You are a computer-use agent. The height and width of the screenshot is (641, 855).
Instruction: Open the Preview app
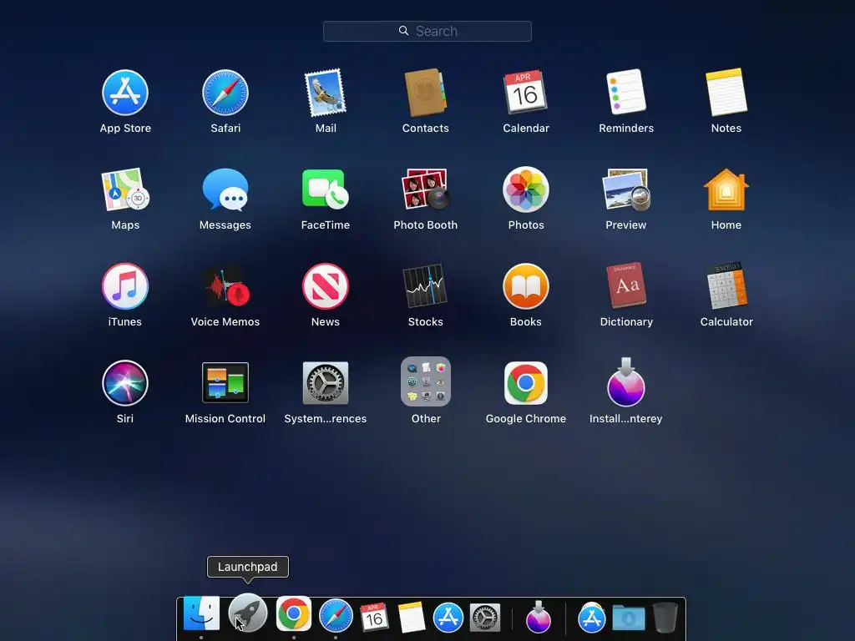pyautogui.click(x=626, y=189)
